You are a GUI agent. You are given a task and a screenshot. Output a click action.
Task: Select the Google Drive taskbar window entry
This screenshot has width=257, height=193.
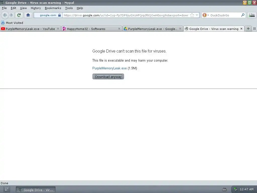point(36,190)
